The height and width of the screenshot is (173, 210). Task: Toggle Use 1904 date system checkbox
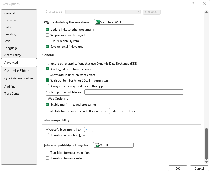click(47, 41)
